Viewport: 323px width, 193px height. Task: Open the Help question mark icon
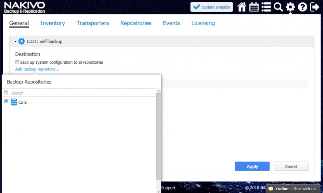302,7
